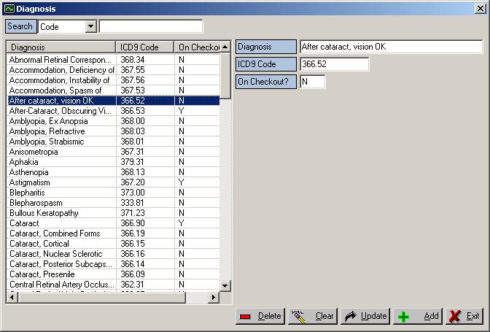Sort by Diagnosis column header
Viewport: 490px width, 332px height.
(x=61, y=47)
